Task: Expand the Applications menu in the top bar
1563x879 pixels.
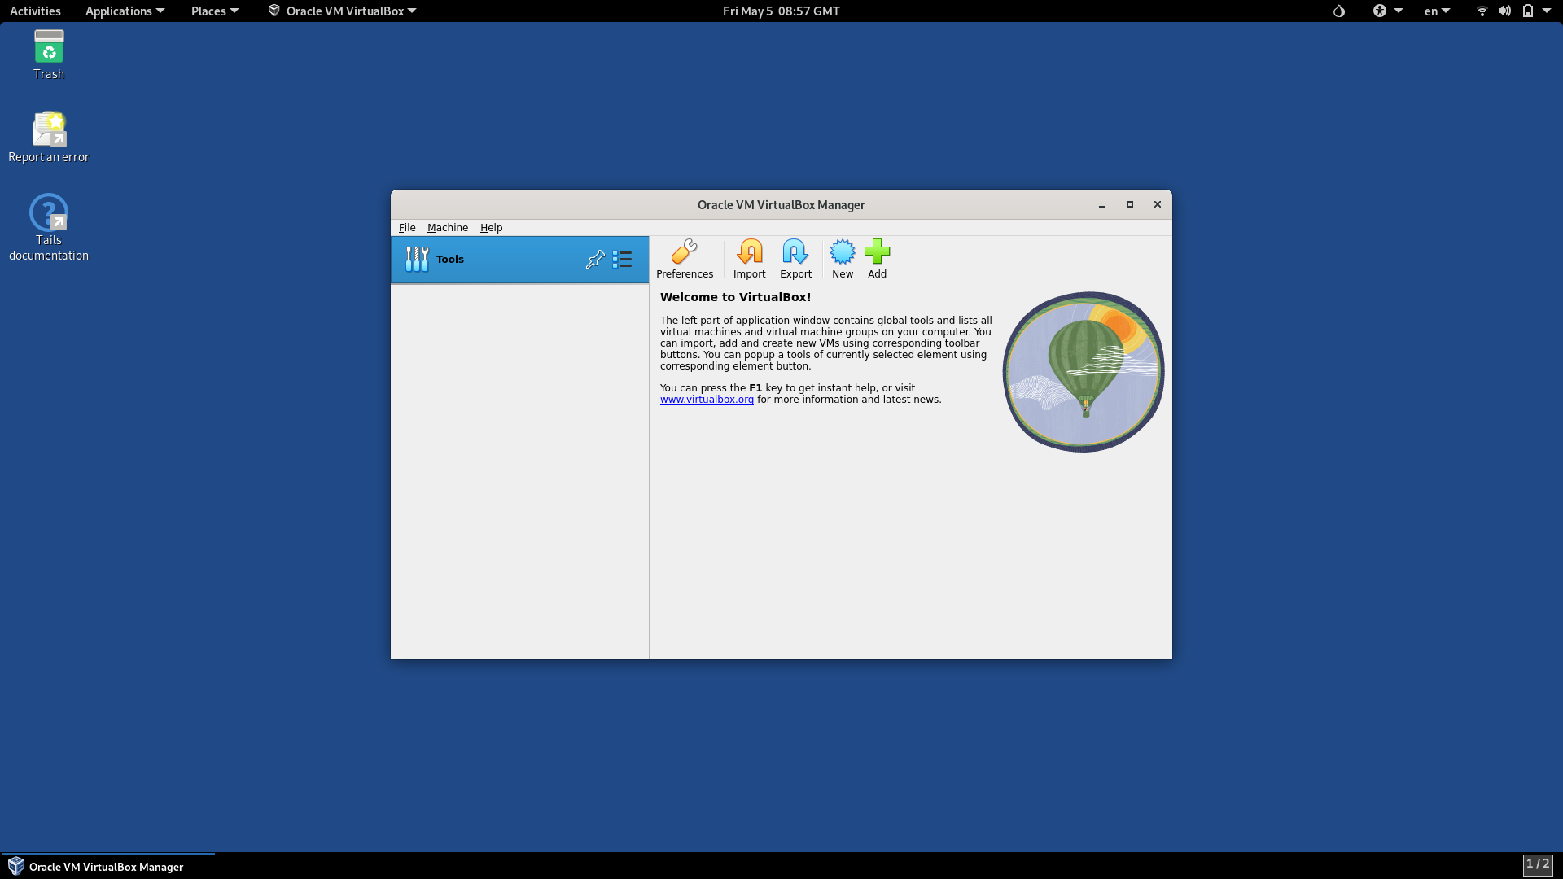Action: tap(125, 11)
